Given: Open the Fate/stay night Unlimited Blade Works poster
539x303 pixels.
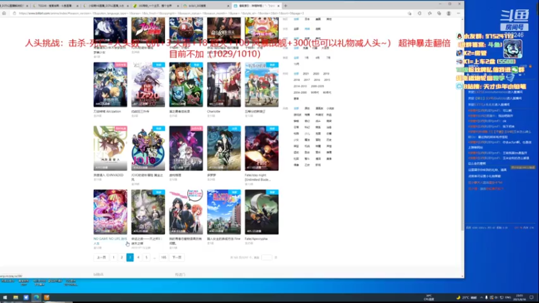Looking at the screenshot, I should (261, 148).
